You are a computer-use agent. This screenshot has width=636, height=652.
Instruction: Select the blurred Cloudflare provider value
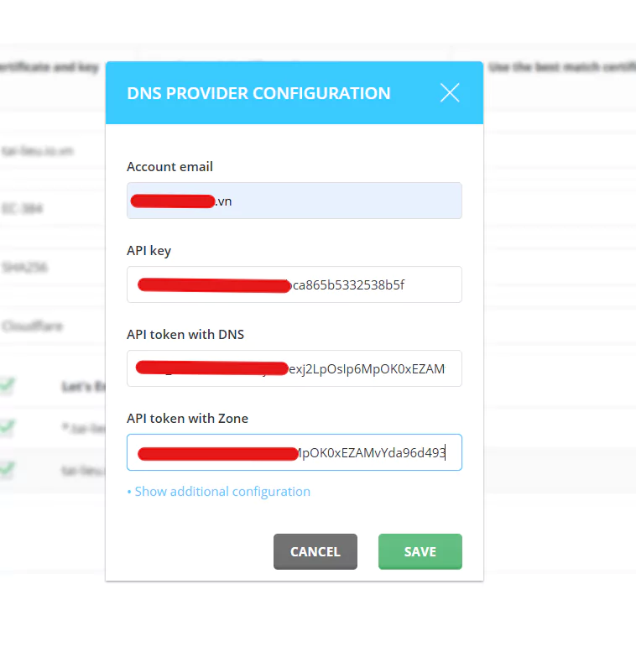point(32,326)
